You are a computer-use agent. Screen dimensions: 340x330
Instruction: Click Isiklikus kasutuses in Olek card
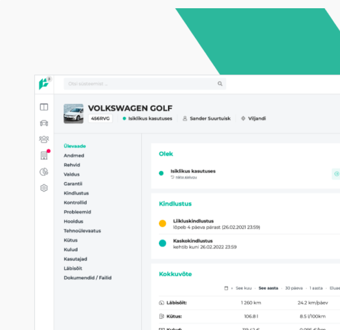click(x=193, y=171)
